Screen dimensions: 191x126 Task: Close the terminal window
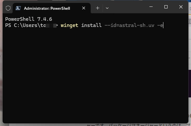point(181,7)
